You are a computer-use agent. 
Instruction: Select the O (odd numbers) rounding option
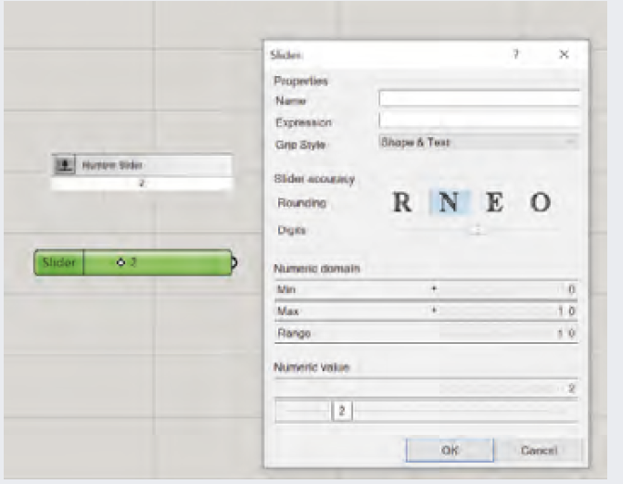[541, 203]
